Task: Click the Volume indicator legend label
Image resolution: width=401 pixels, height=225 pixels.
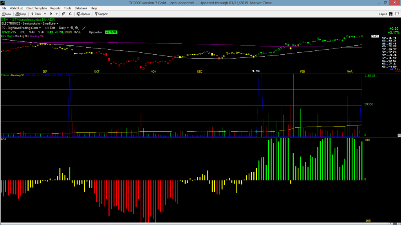Action: [5, 75]
